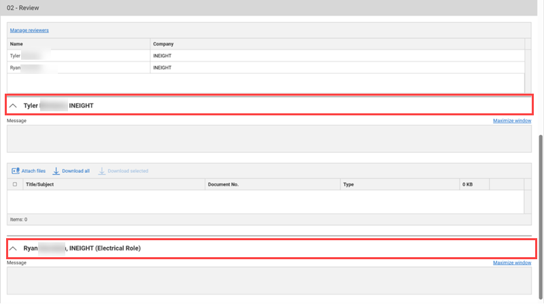The height and width of the screenshot is (304, 544).
Task: Collapse the Ryan INEIGHT (Electrical Role) section
Action: tap(13, 248)
